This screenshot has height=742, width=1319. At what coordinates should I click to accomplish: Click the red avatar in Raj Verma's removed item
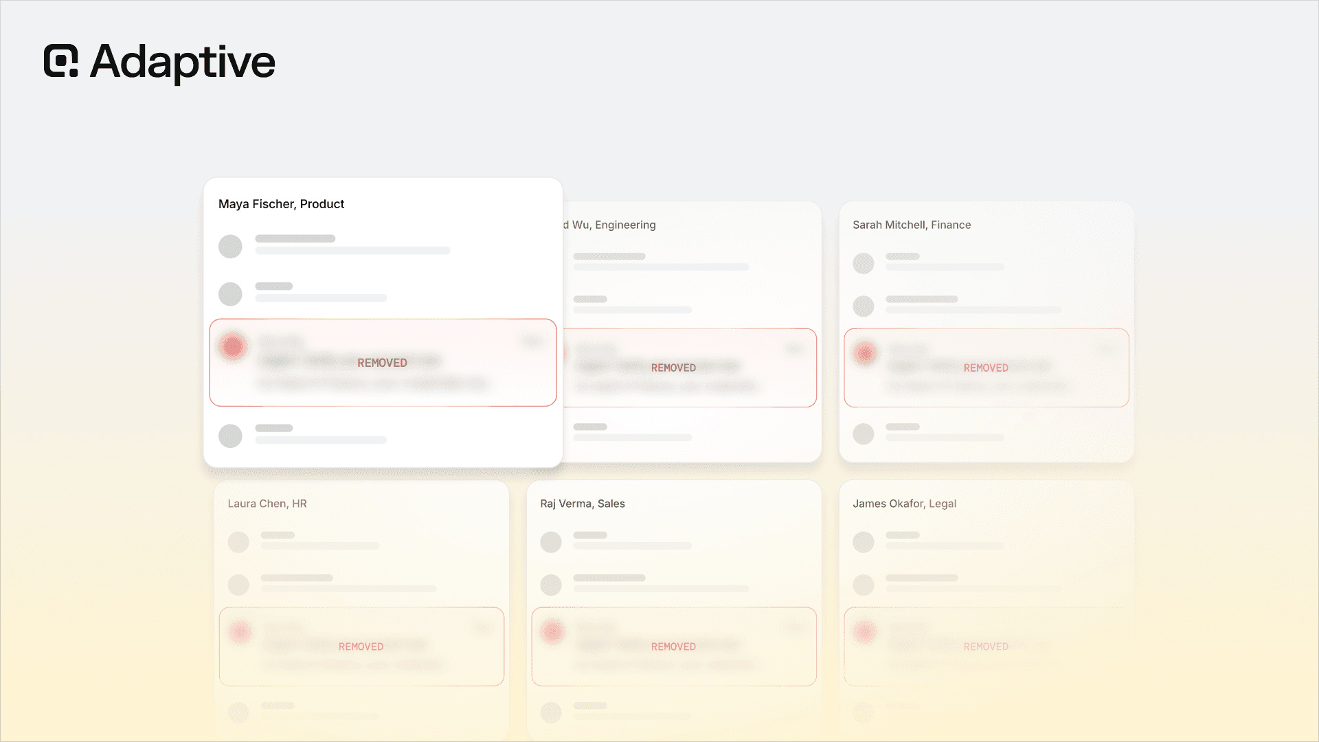(552, 632)
